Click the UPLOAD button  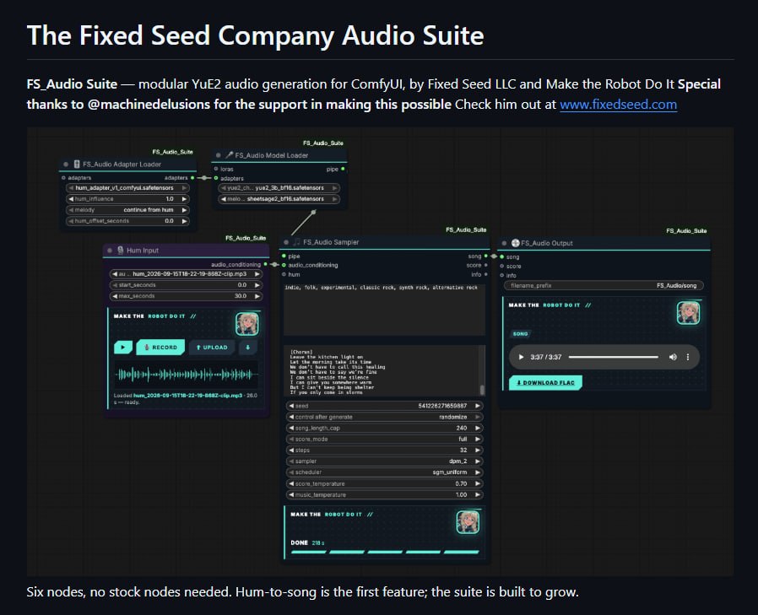(x=212, y=347)
